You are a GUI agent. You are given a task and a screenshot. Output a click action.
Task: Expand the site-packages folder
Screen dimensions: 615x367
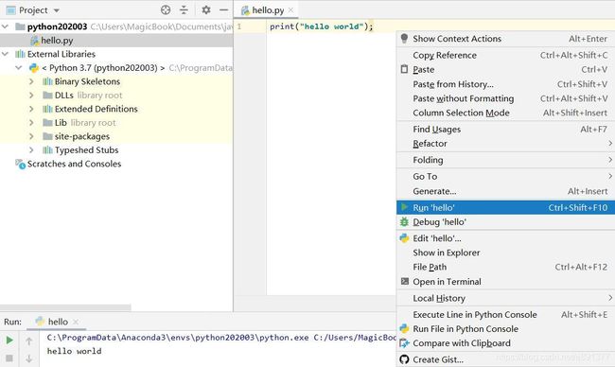[31, 136]
